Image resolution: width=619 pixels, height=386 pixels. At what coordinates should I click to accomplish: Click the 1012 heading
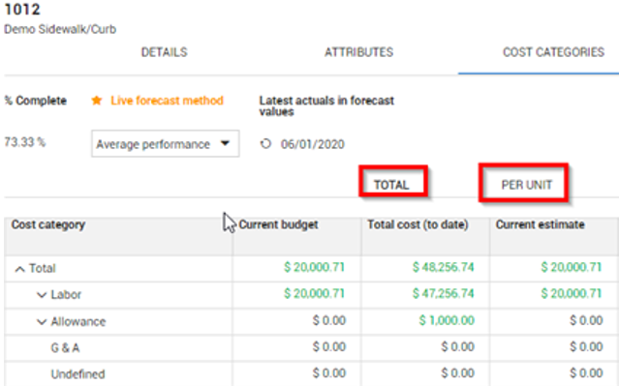tap(22, 9)
